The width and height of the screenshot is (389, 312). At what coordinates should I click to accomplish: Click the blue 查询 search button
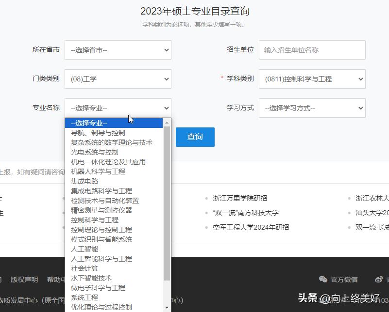coord(195,137)
